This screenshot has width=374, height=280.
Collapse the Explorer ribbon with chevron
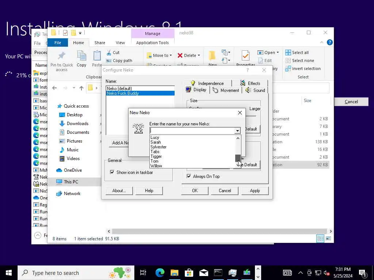pos(321,42)
